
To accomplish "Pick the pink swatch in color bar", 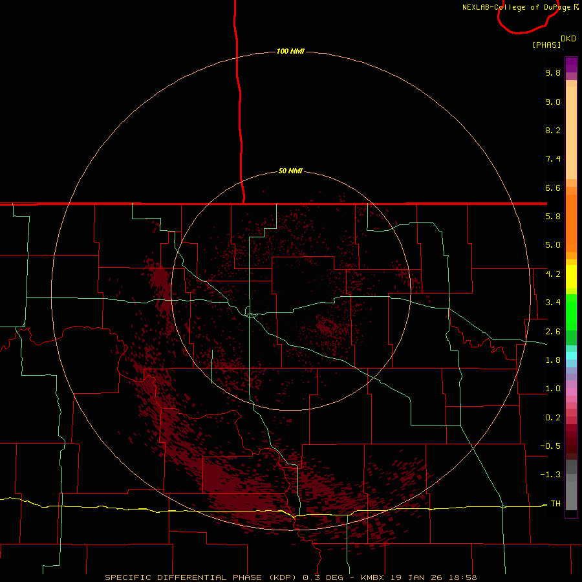I will (571, 392).
